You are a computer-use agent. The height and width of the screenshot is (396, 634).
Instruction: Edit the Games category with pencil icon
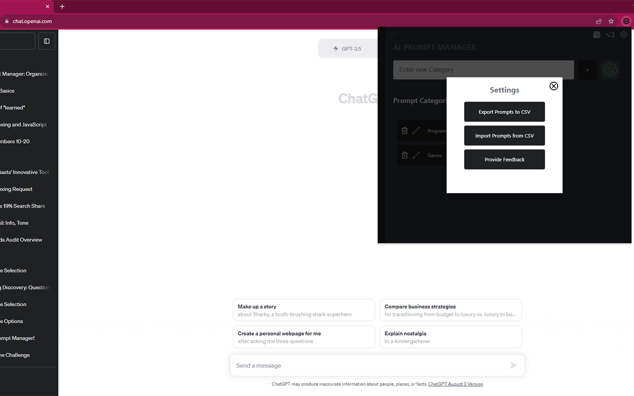click(x=416, y=155)
